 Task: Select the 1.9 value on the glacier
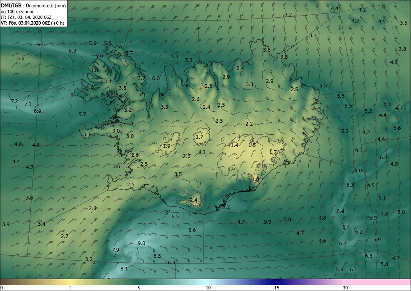[x=167, y=146]
